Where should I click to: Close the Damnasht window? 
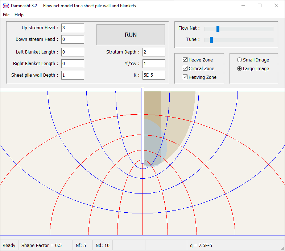pos(276,6)
